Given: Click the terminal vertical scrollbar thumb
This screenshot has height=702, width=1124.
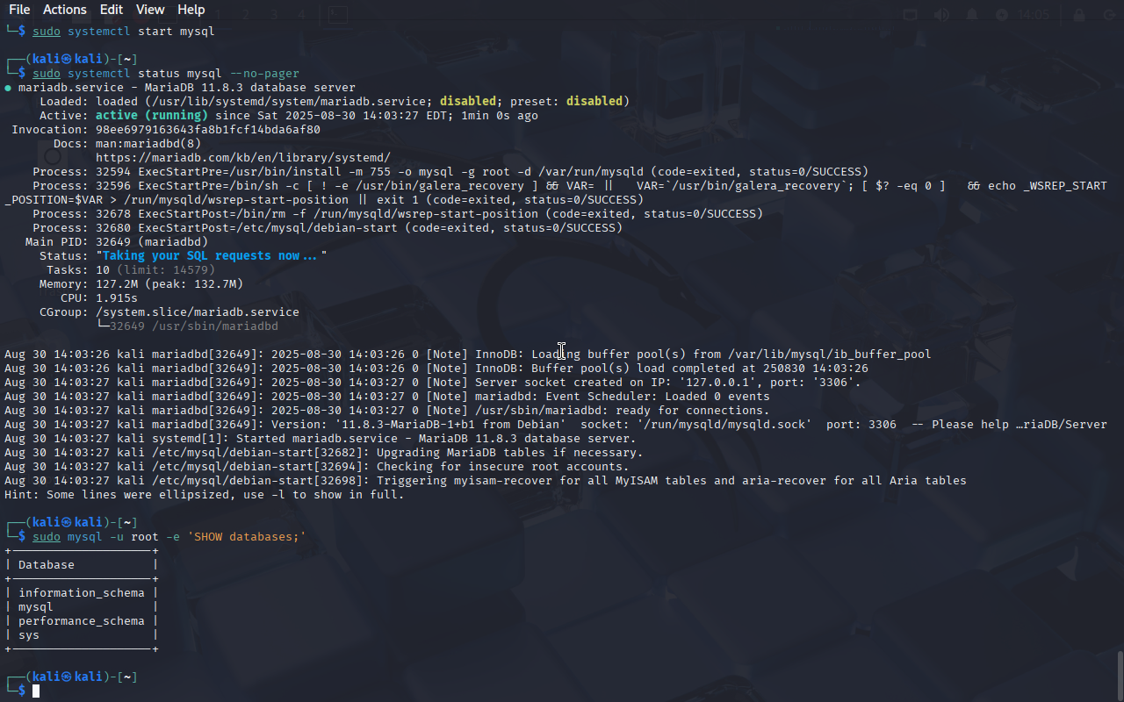Looking at the screenshot, I should tap(1120, 676).
